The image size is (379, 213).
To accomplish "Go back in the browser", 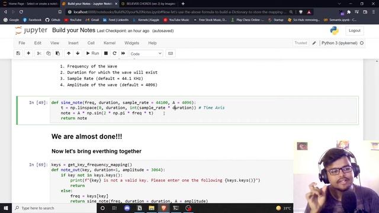I will pyautogui.click(x=5, y=12).
